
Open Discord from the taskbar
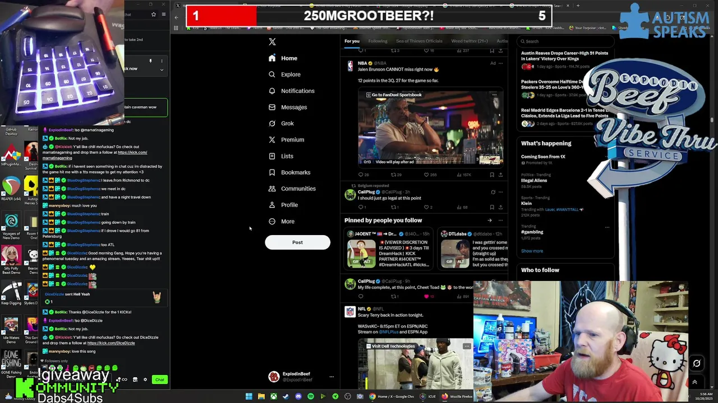pos(298,396)
